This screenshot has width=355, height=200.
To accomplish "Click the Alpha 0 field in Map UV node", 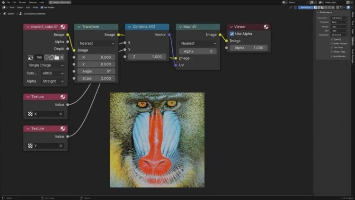I will tap(198, 51).
